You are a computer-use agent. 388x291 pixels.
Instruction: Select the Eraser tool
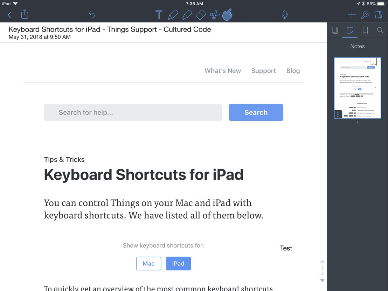coord(201,15)
